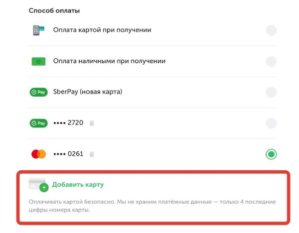
Task: Click the SberPay new card logo
Action: (38, 92)
